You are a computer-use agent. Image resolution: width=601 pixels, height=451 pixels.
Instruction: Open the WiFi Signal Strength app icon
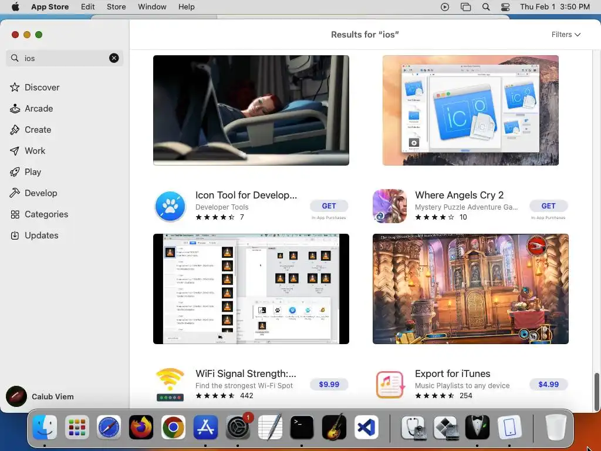tap(170, 385)
